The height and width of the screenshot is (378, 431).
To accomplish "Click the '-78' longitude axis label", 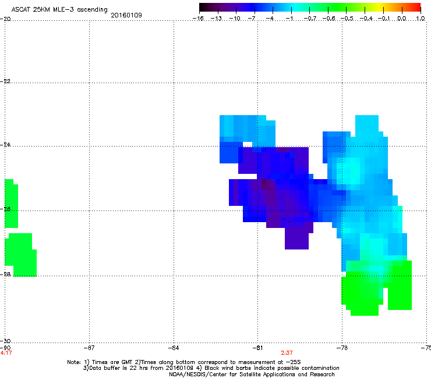I will [x=342, y=348].
